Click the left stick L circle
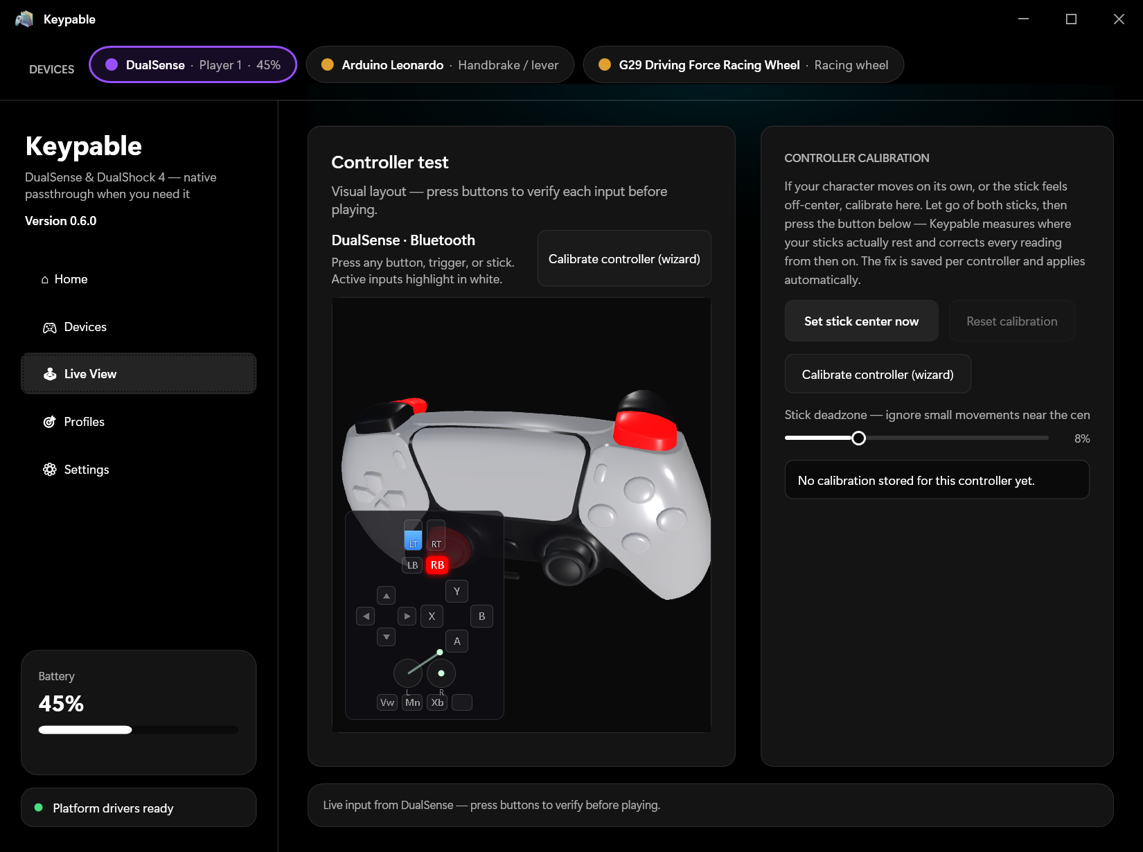The width and height of the screenshot is (1143, 852). click(x=408, y=673)
